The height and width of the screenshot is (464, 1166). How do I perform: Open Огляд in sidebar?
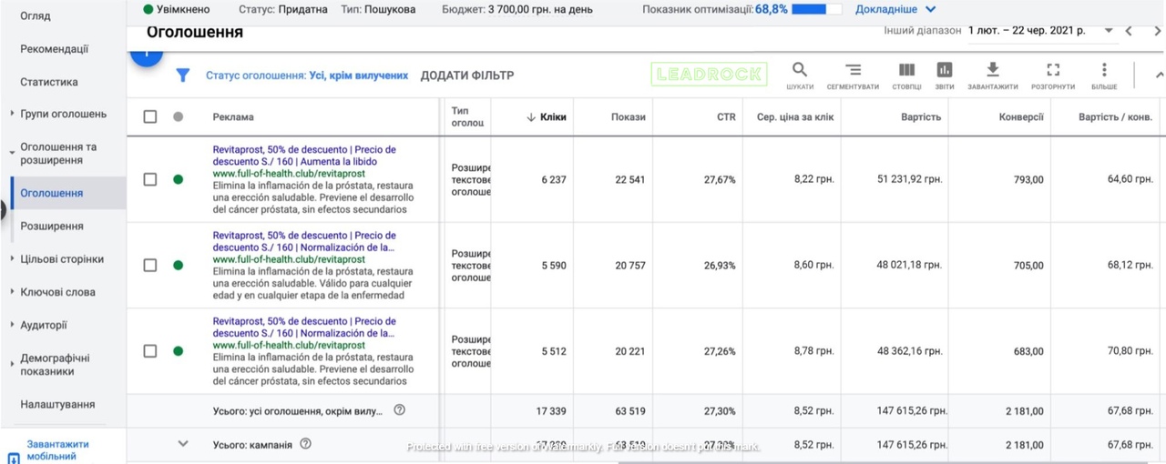36,16
